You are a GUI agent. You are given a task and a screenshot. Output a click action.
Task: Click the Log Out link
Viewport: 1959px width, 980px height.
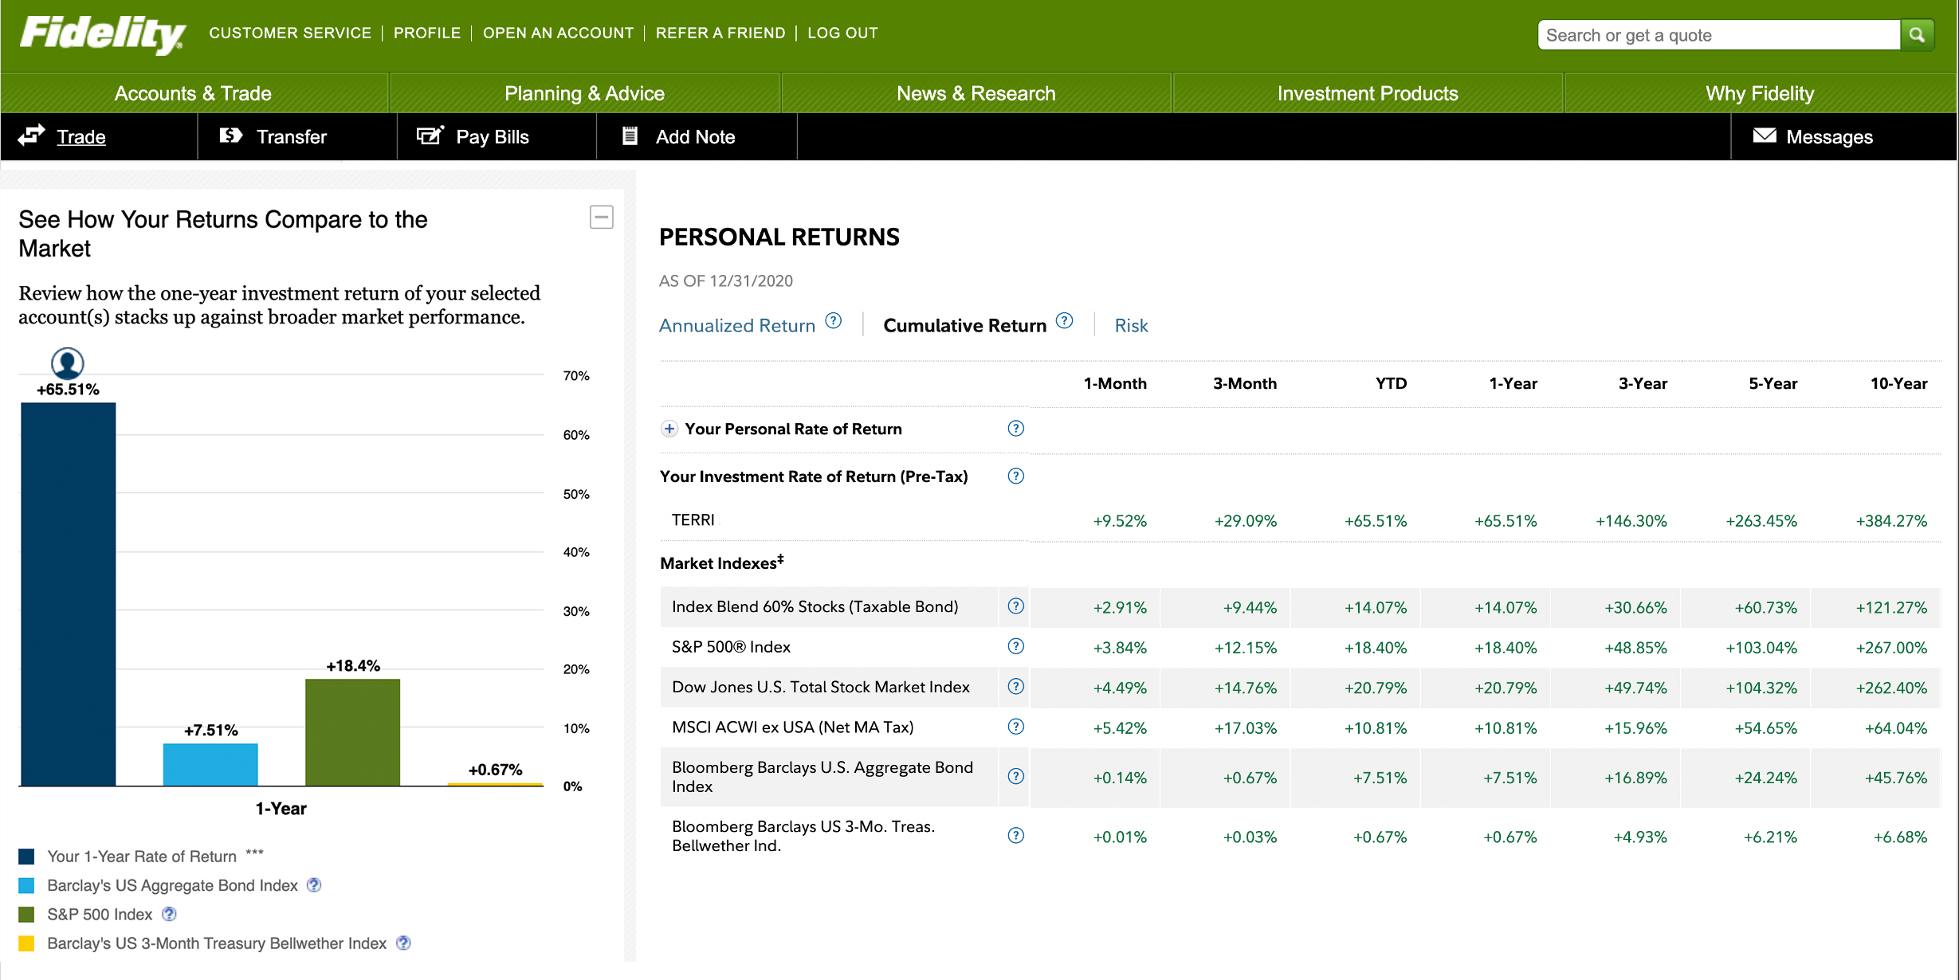842,33
